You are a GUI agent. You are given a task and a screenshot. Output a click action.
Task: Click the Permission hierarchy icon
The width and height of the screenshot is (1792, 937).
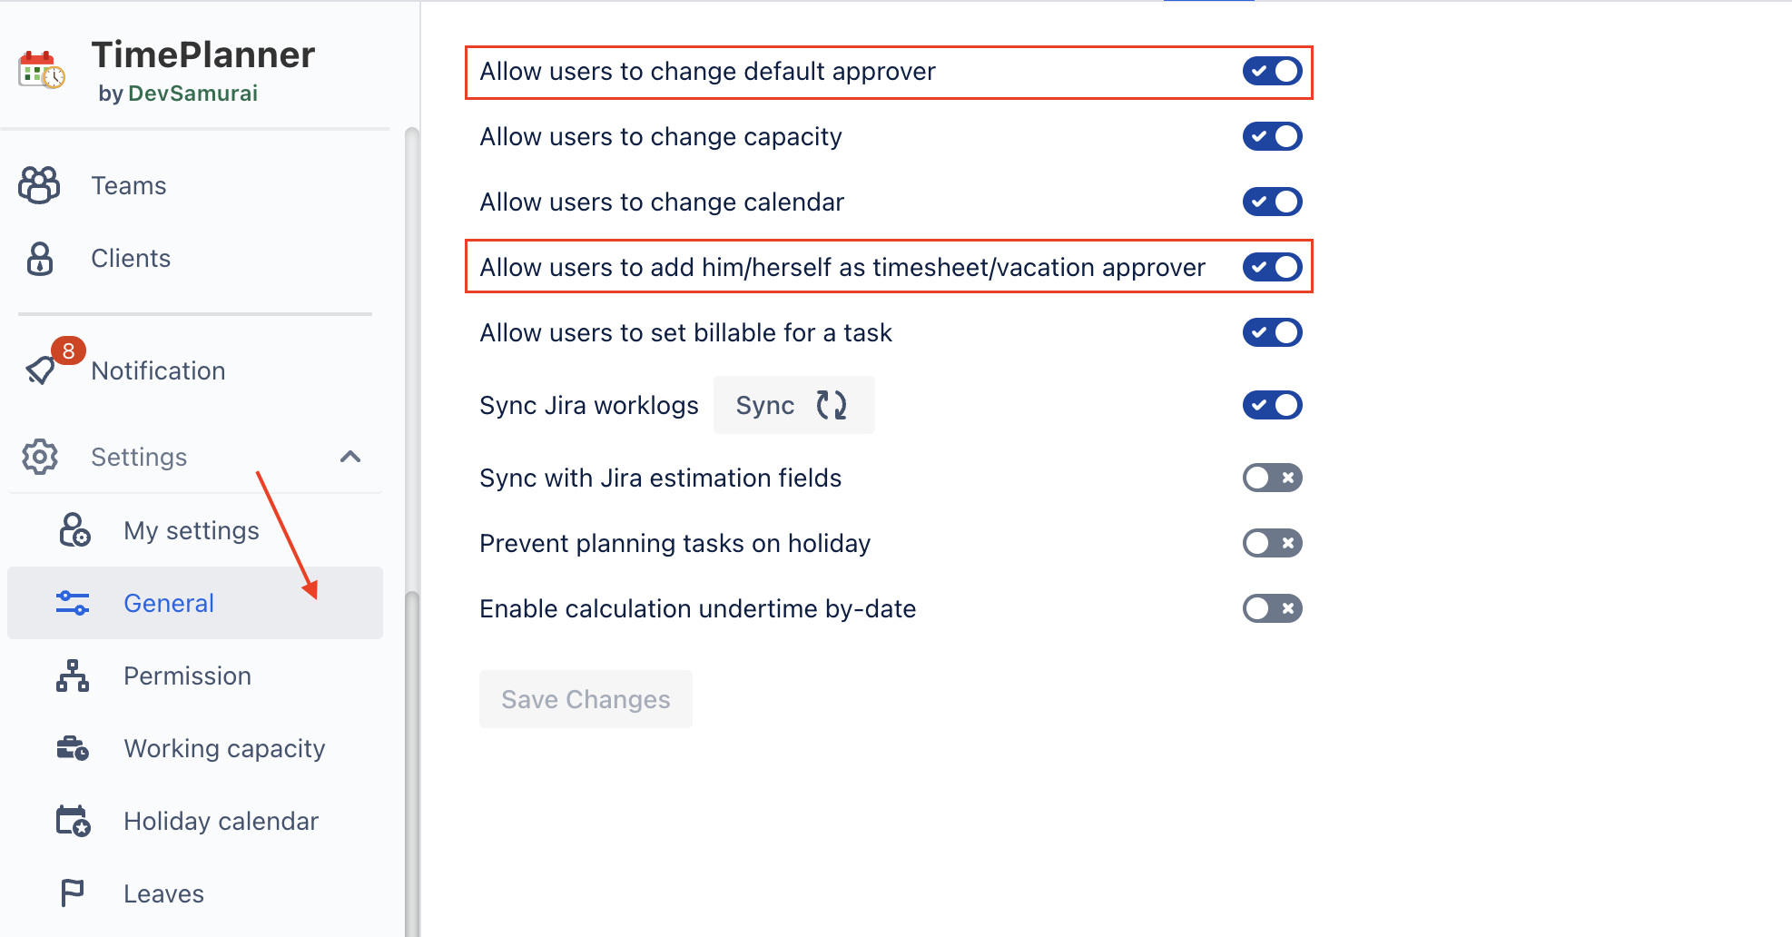(x=73, y=676)
